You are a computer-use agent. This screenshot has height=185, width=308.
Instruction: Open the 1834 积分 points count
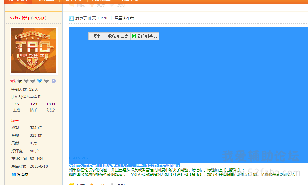50,107
